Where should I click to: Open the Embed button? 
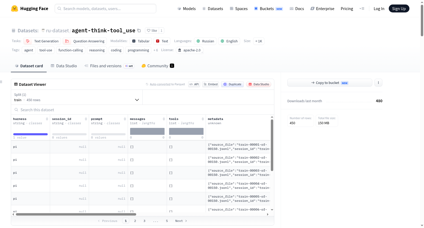210,84
